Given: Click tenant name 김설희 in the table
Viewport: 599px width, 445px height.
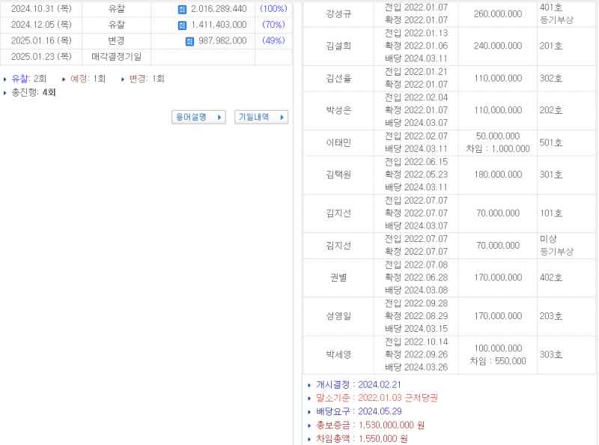Looking at the screenshot, I should pyautogui.click(x=338, y=46).
